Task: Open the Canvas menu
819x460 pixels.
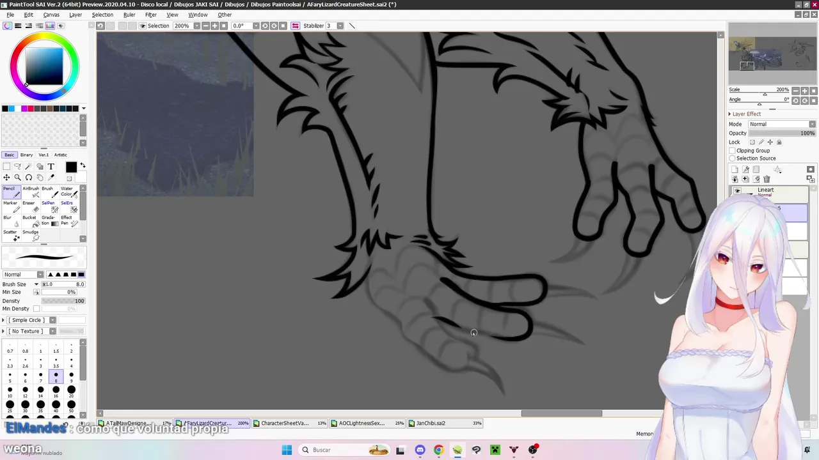Action: click(x=51, y=15)
